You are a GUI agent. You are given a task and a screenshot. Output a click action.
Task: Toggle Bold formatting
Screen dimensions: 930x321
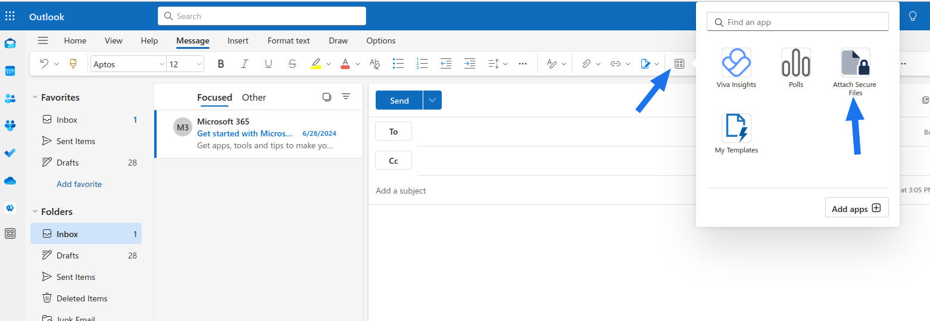click(221, 64)
